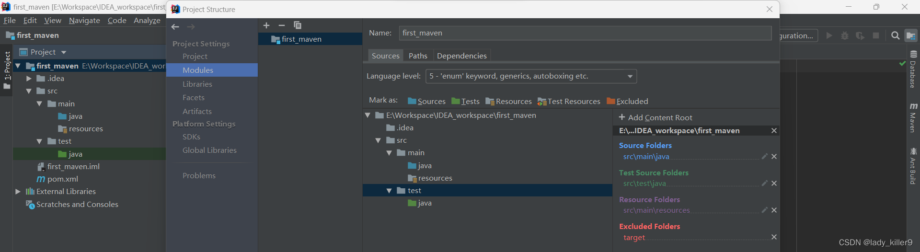Unexclude the target folder
Image resolution: width=920 pixels, height=252 pixels.
(774, 237)
